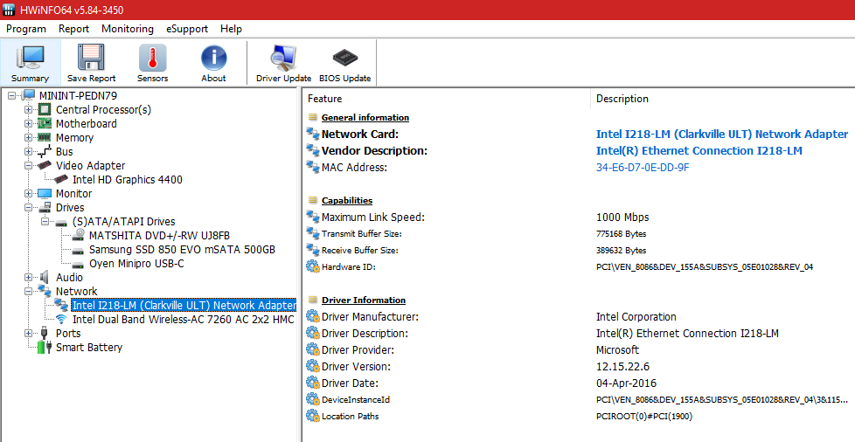Select Intel HD Graphics 4400
The image size is (855, 442).
128,180
